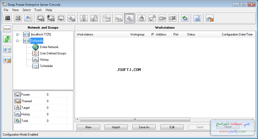Open the Tools menu
Image resolution: width=258 pixels, height=139 pixels.
tap(38, 10)
